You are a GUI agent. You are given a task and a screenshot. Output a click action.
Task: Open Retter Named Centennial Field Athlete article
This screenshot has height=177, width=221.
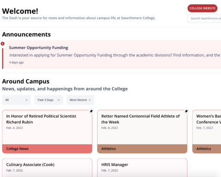coord(140,119)
